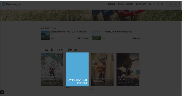This screenshot has width=182, height=96.
Task: Open the OM menu item
Action: point(149,4)
